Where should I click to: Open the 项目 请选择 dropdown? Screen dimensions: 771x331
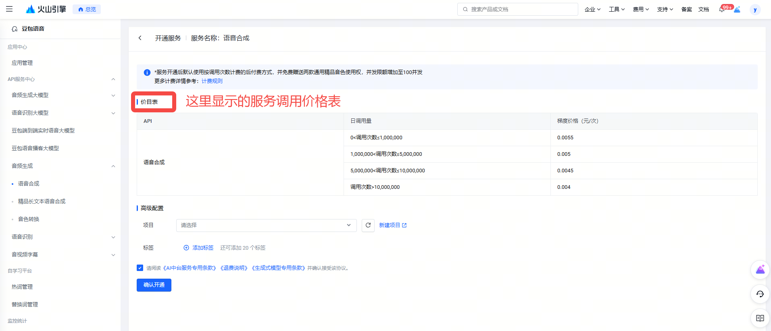(266, 225)
